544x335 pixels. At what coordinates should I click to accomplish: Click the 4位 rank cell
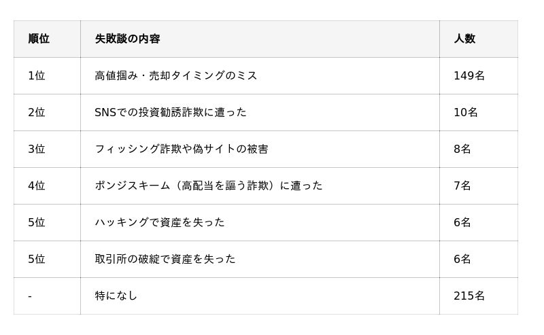pos(37,186)
